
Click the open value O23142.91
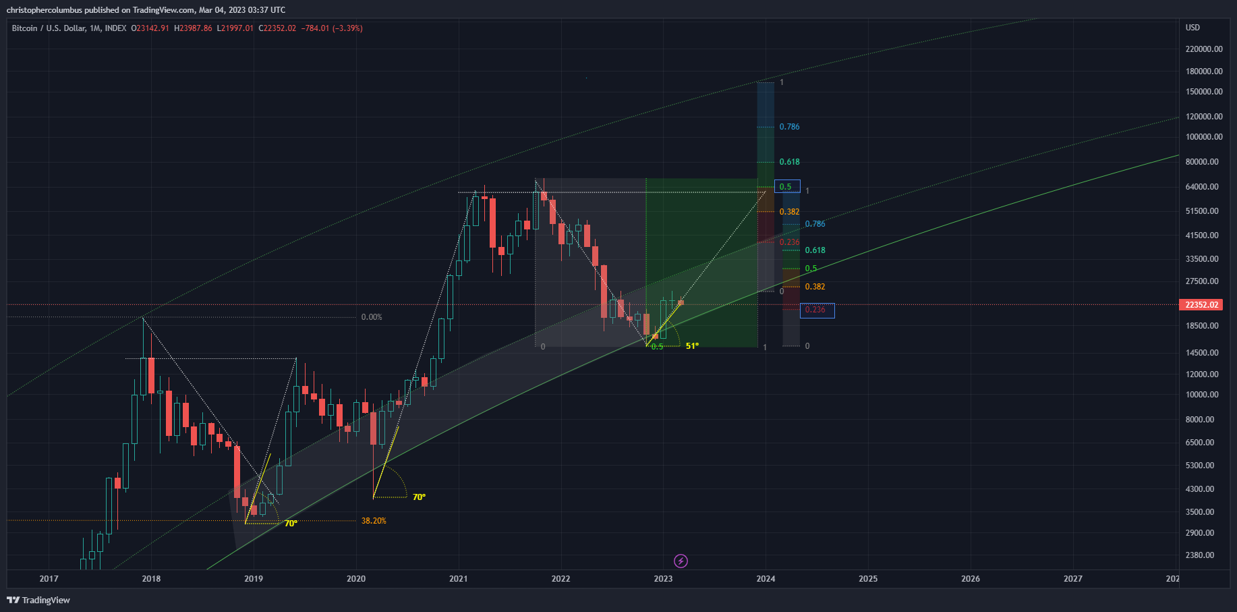pos(150,28)
